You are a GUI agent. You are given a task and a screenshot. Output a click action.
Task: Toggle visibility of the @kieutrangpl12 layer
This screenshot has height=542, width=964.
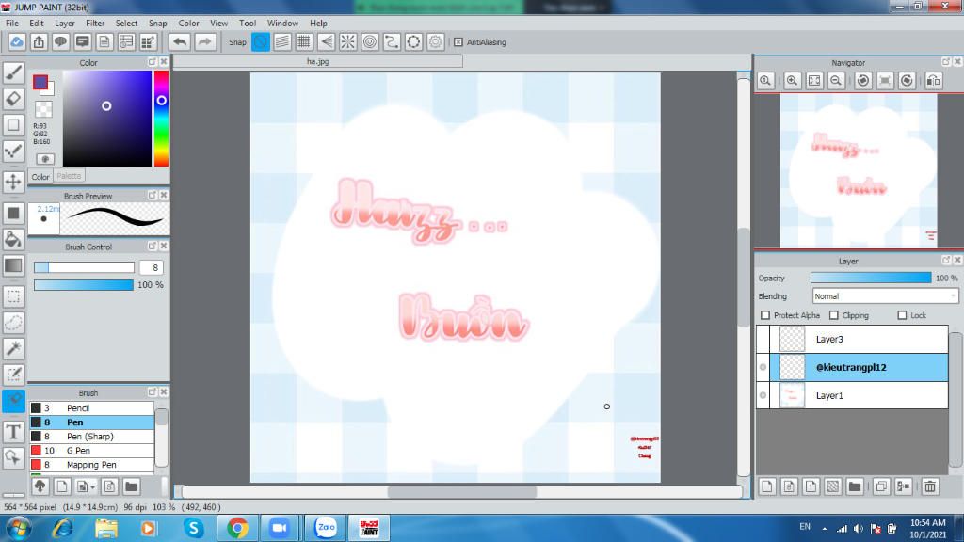763,368
